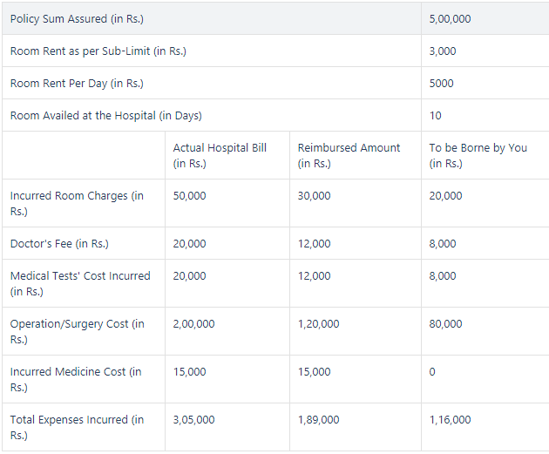Click the Operation/Surgery Cost row label
The width and height of the screenshot is (549, 454).
(x=77, y=331)
